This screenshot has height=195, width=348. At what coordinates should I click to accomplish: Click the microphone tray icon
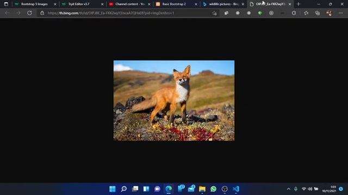pyautogui.click(x=296, y=189)
